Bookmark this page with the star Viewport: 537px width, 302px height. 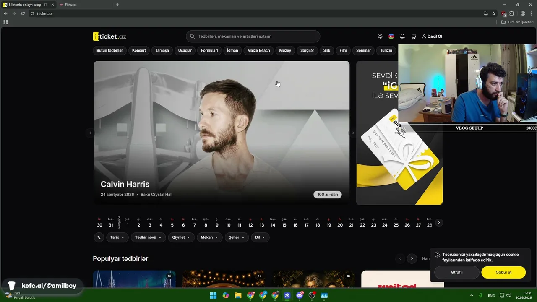click(x=494, y=13)
